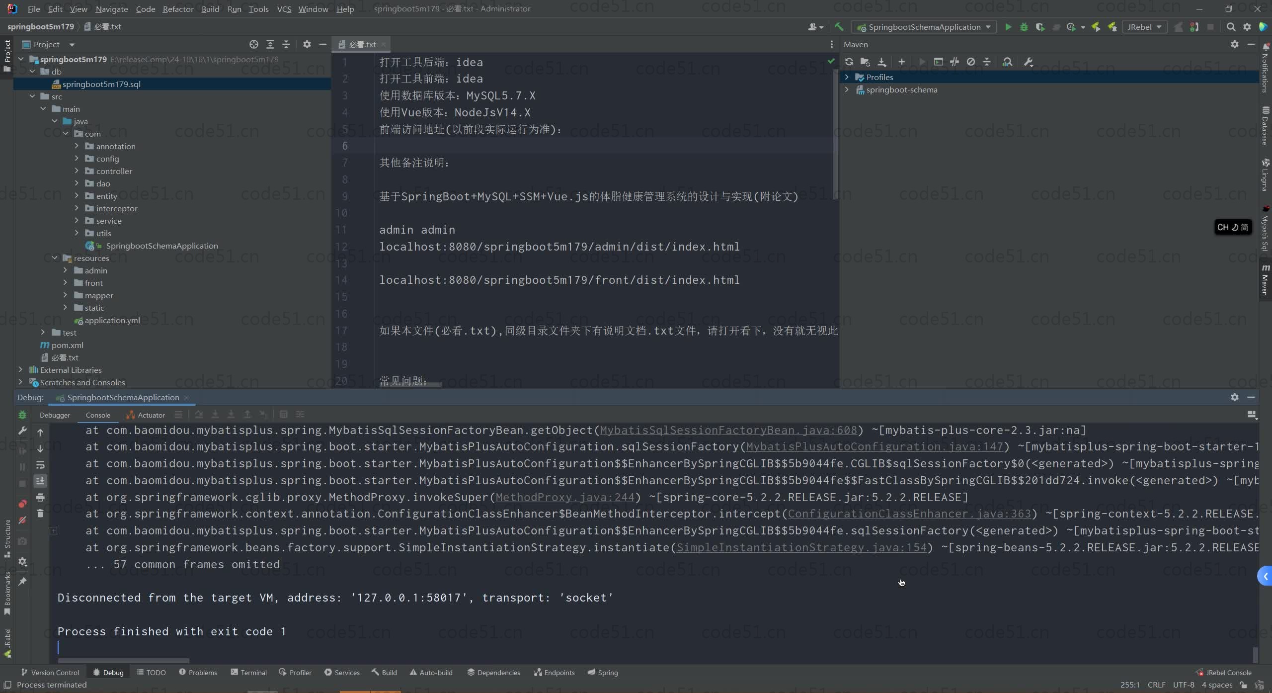Click the print icon in console sidebar
Image resolution: width=1272 pixels, height=693 pixels.
40,497
